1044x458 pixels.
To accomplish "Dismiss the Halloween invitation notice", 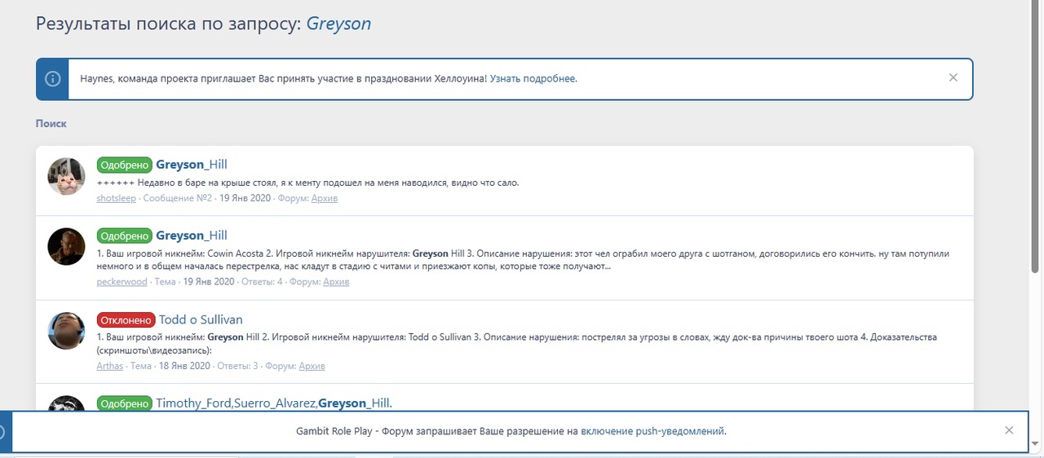I will click(953, 78).
